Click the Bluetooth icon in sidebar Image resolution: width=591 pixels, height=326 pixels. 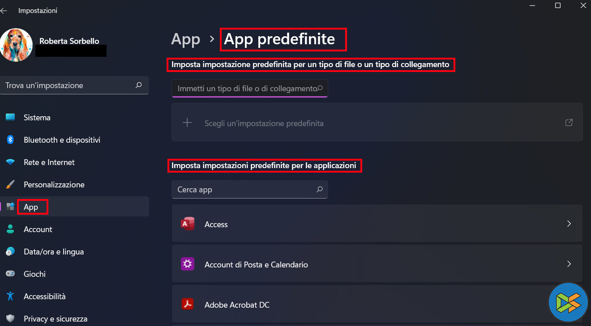10,140
